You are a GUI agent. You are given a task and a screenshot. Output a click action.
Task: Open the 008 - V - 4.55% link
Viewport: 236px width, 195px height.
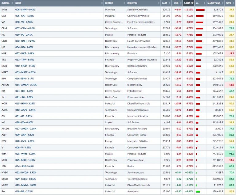click(23, 147)
